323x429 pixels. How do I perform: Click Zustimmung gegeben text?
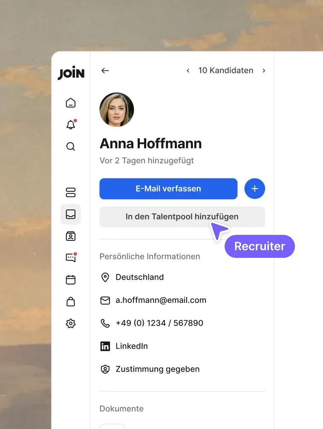pyautogui.click(x=158, y=369)
